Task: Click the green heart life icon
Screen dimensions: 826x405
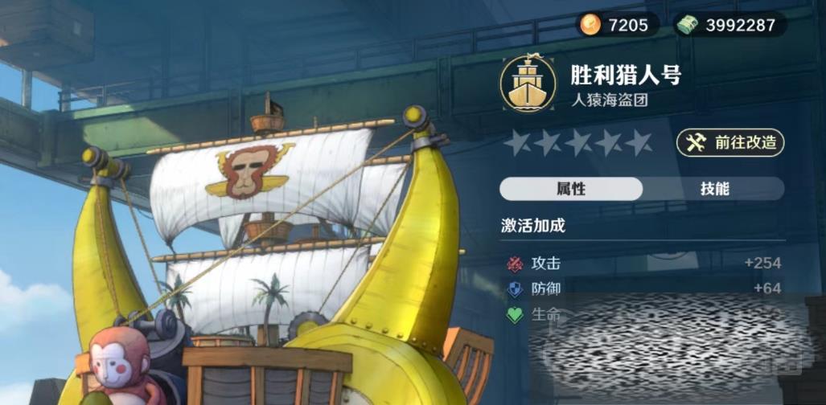Action: pyautogui.click(x=515, y=315)
